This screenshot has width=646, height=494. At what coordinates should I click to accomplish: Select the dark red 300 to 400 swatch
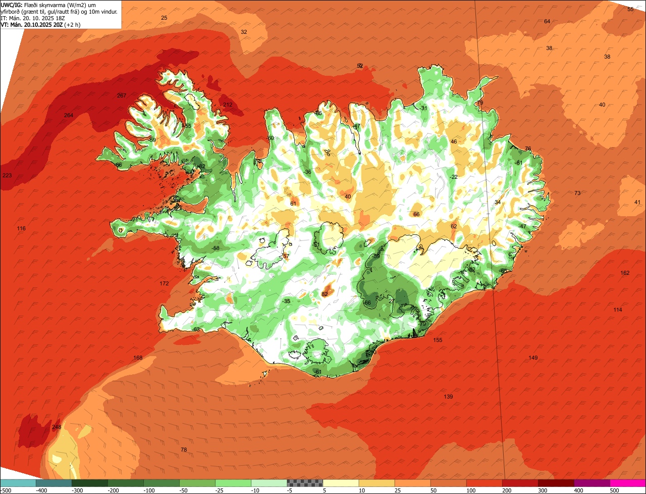tap(556, 483)
